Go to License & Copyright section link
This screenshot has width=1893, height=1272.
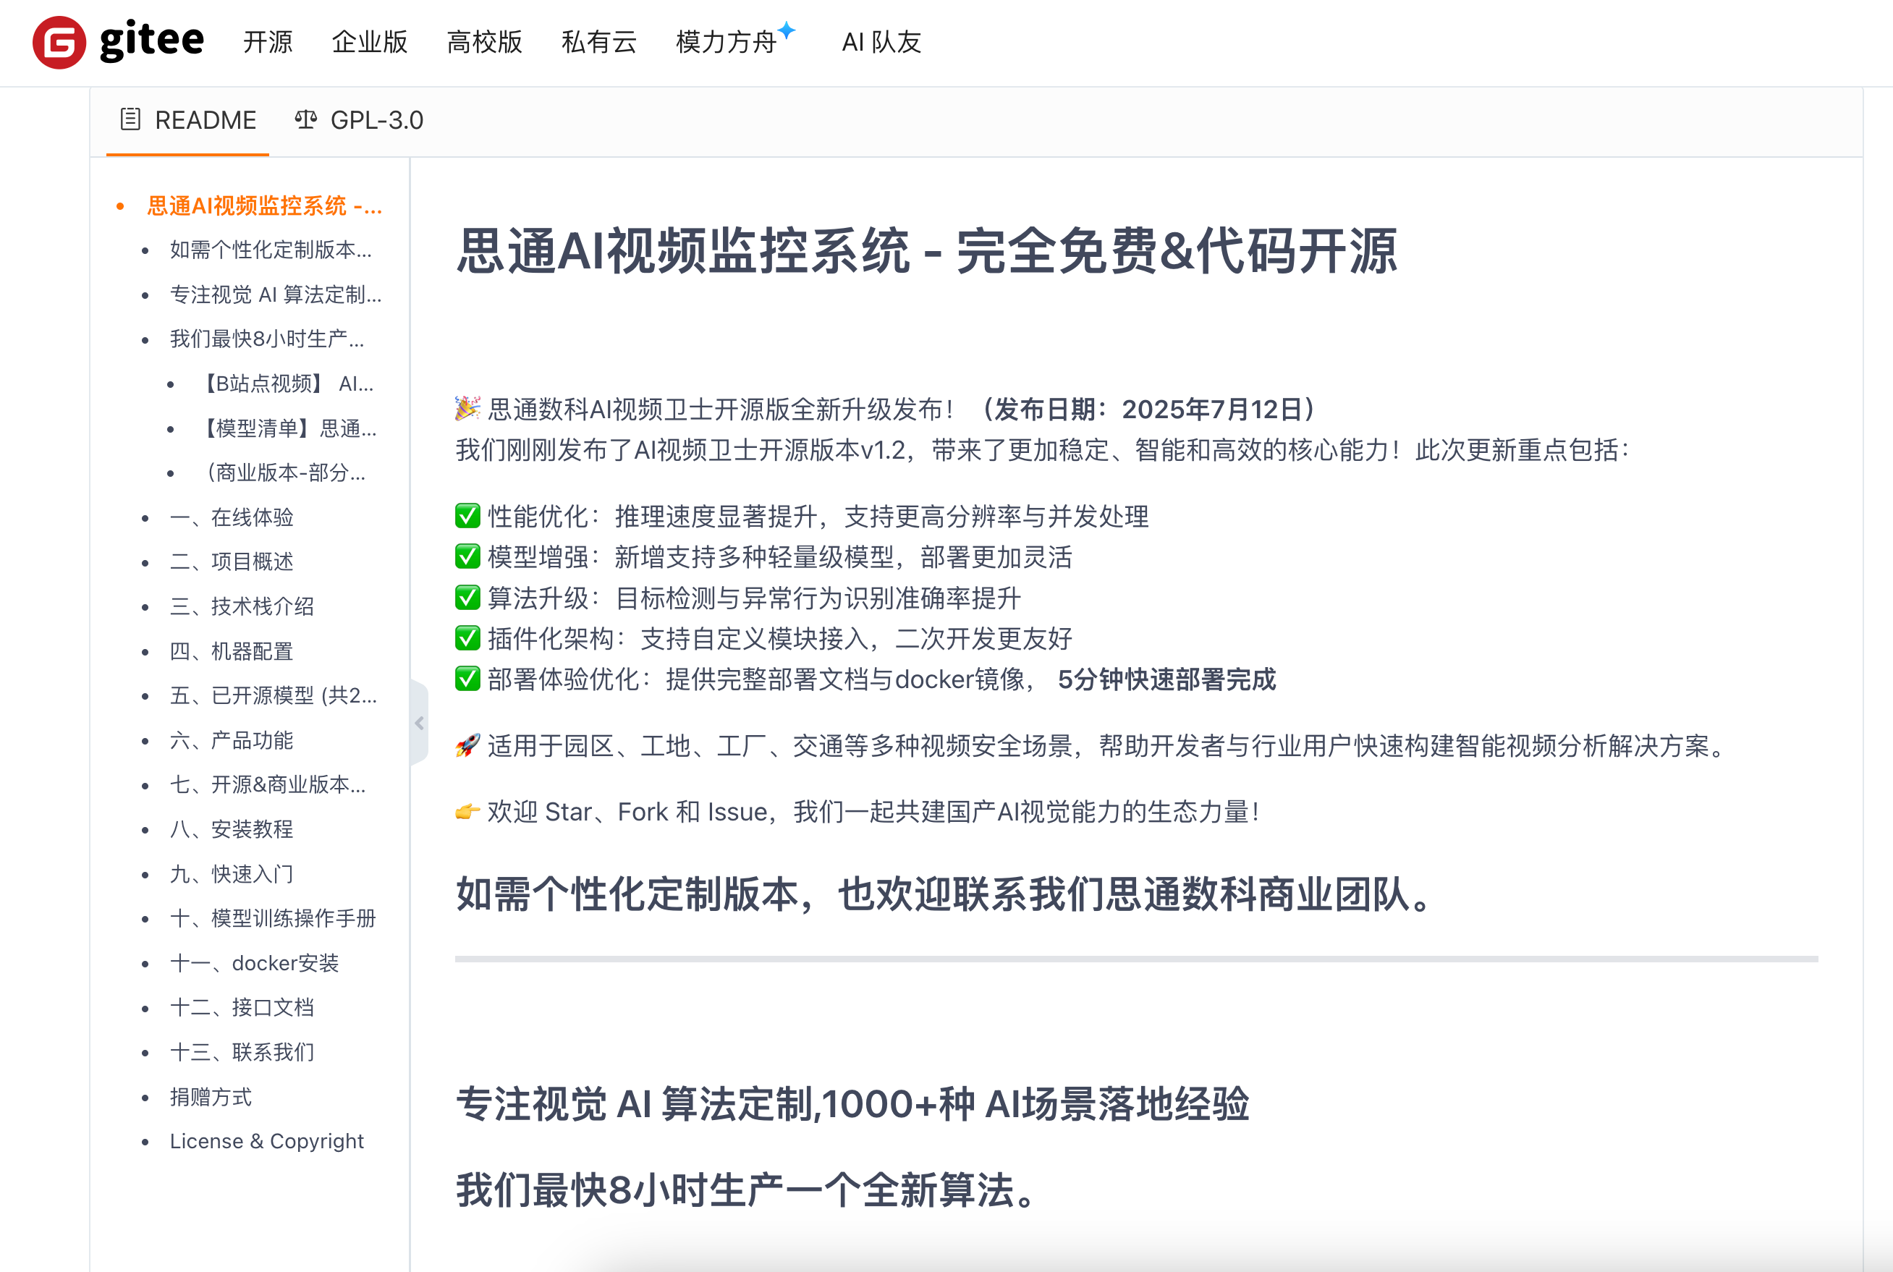click(x=266, y=1140)
